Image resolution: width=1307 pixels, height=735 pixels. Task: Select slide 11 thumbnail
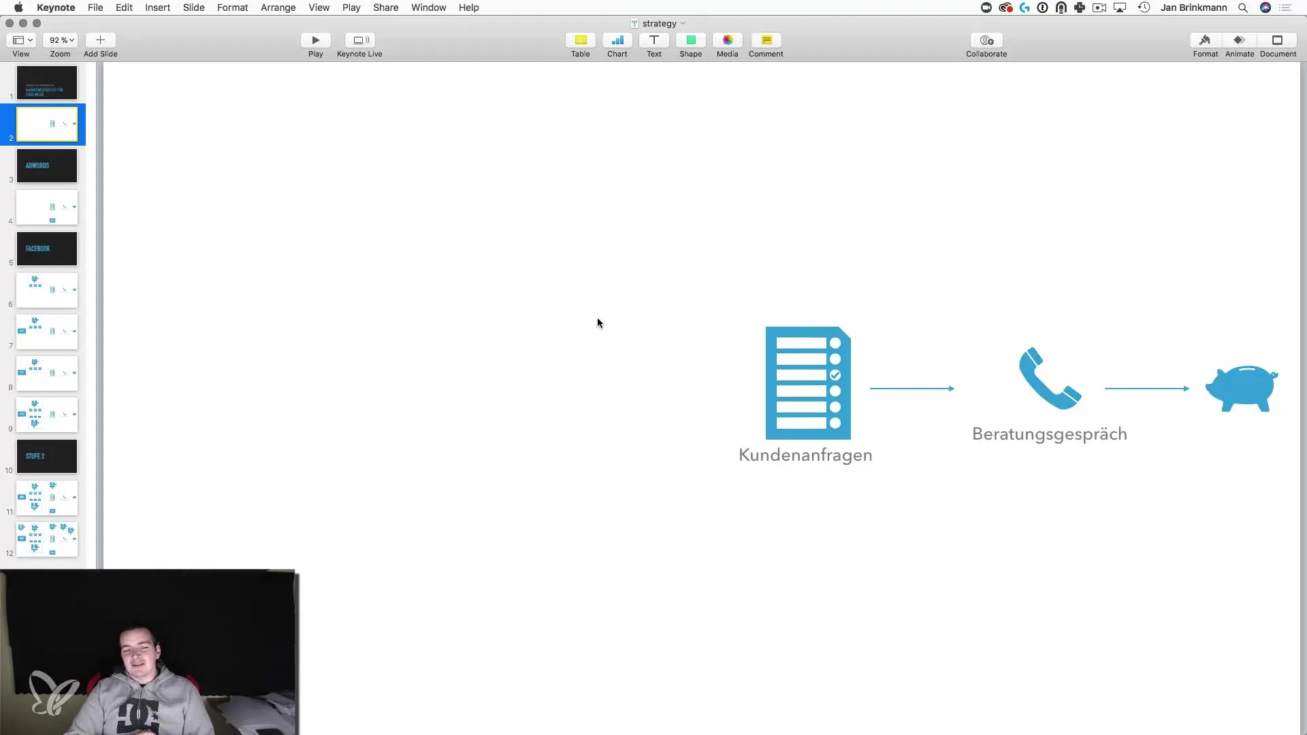(47, 497)
